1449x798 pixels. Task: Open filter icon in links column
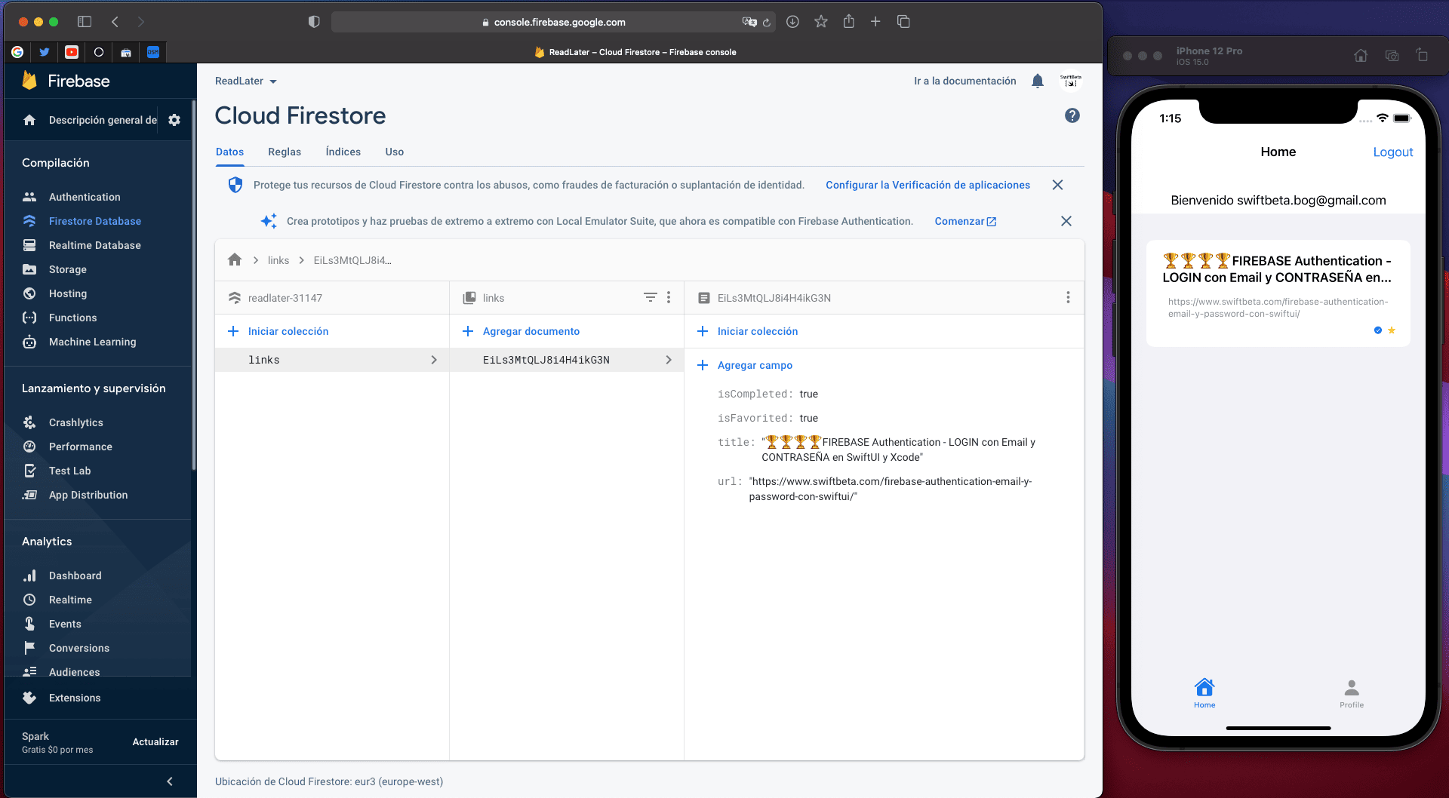click(650, 297)
